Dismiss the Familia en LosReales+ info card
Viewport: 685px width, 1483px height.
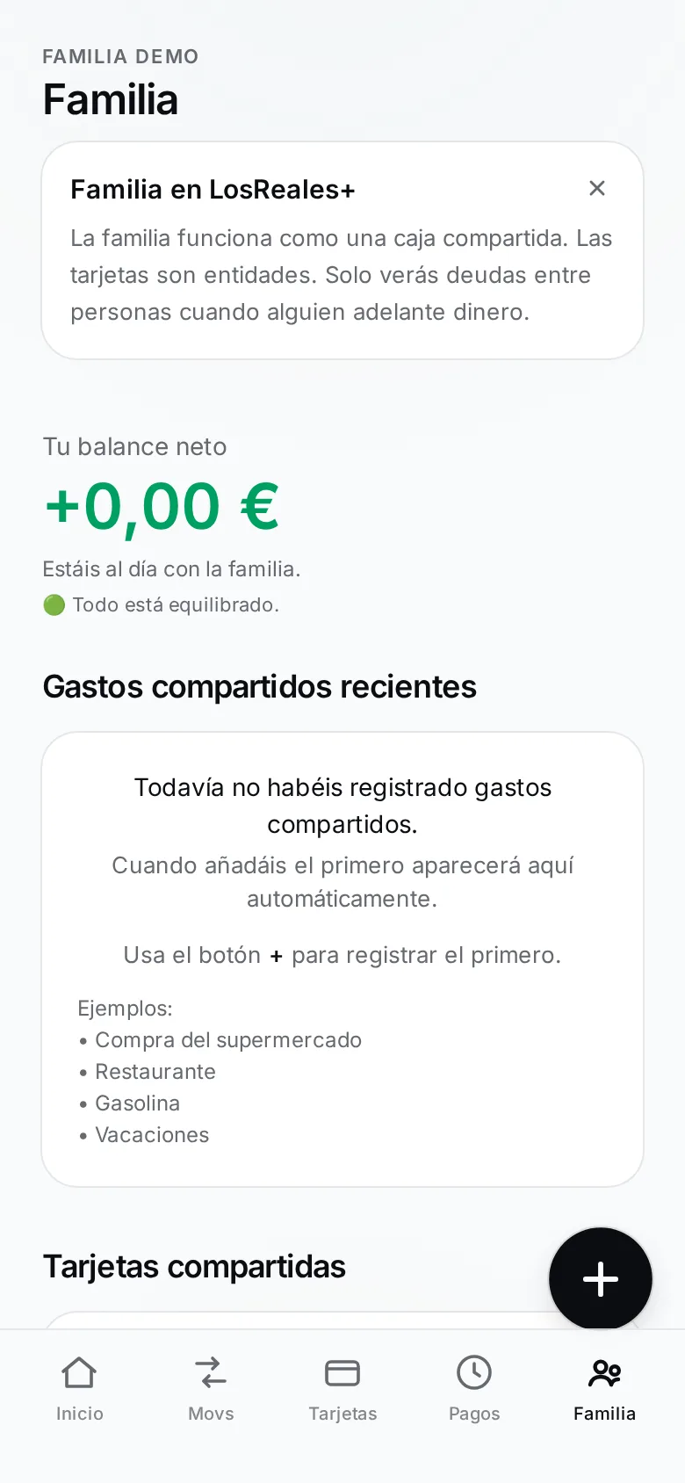tap(597, 188)
